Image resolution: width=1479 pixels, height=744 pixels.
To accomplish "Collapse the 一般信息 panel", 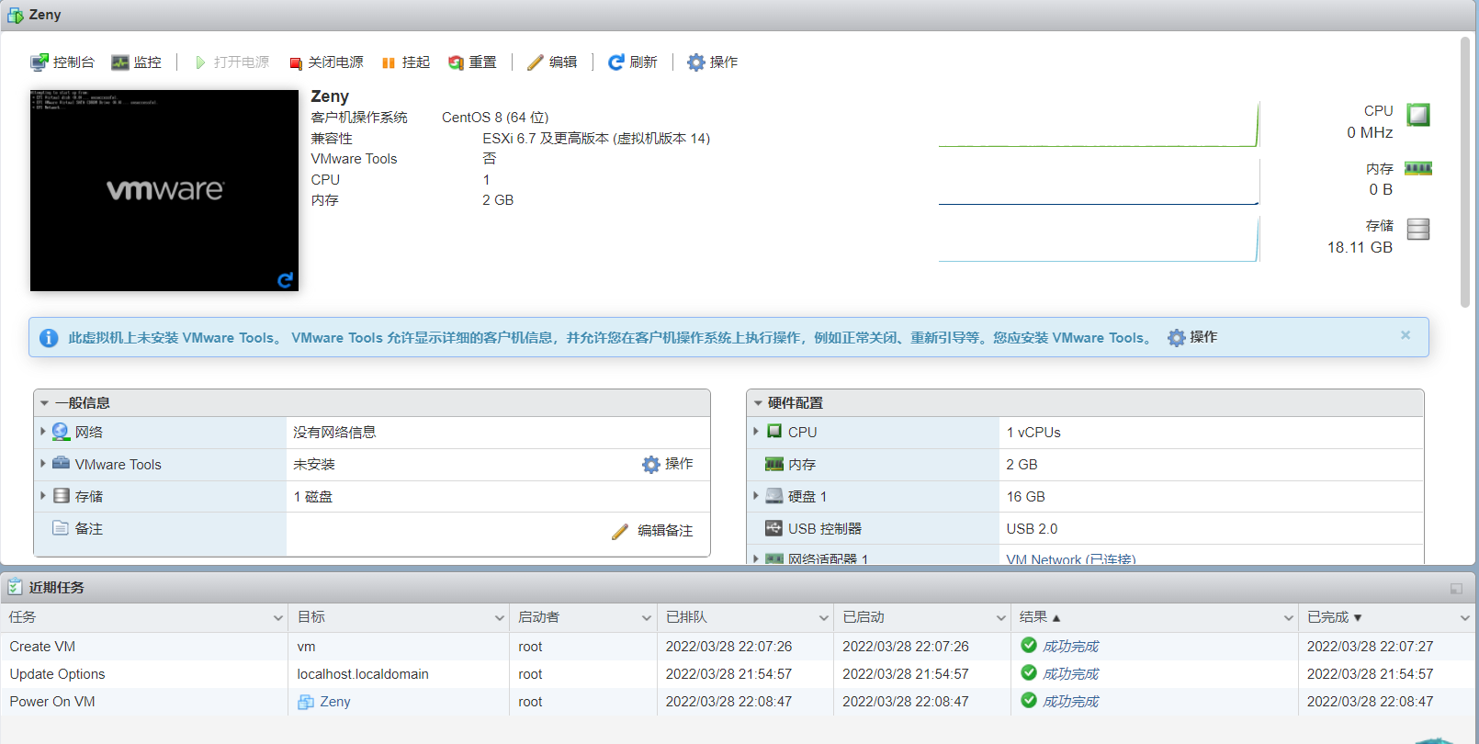I will [x=44, y=403].
